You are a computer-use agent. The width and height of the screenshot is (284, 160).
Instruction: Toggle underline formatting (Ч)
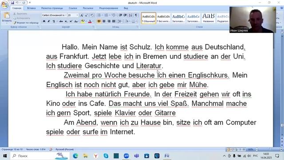click(54, 21)
